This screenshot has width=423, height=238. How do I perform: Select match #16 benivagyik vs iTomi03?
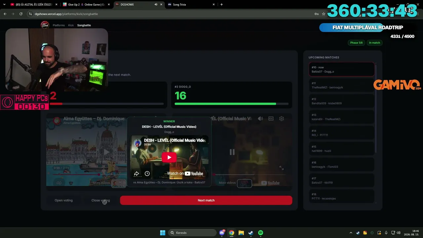coord(342,165)
